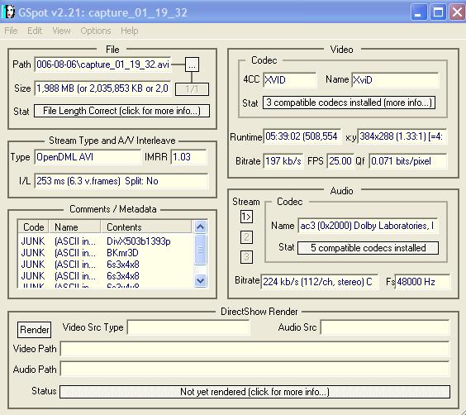Viewport: 466px width, 415px height.
Task: Select audio stream 2 button
Action: [246, 237]
